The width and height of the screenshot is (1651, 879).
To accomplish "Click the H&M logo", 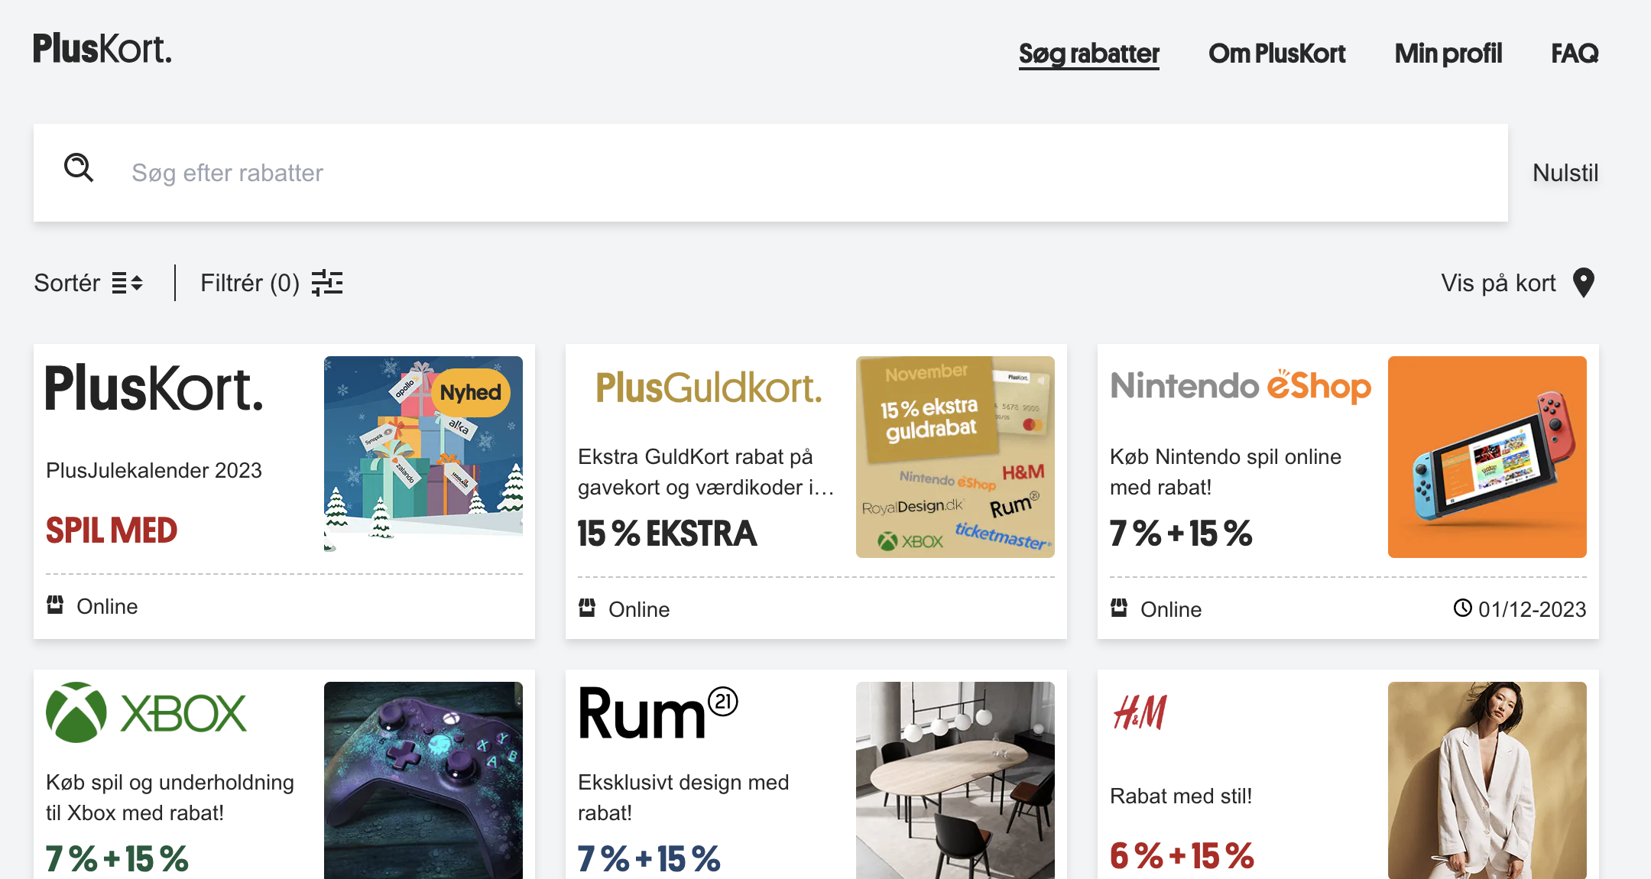I will pos(1140,712).
